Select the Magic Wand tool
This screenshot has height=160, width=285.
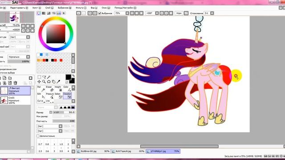[49, 77]
